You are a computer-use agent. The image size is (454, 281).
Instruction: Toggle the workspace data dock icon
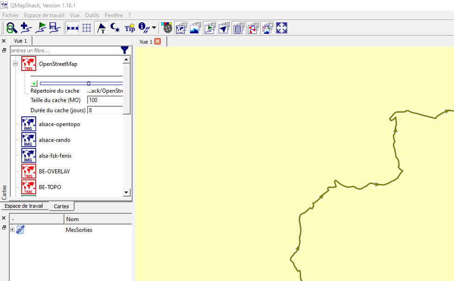[210, 28]
